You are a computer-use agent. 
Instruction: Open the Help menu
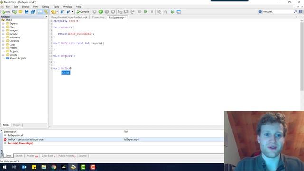78,7
